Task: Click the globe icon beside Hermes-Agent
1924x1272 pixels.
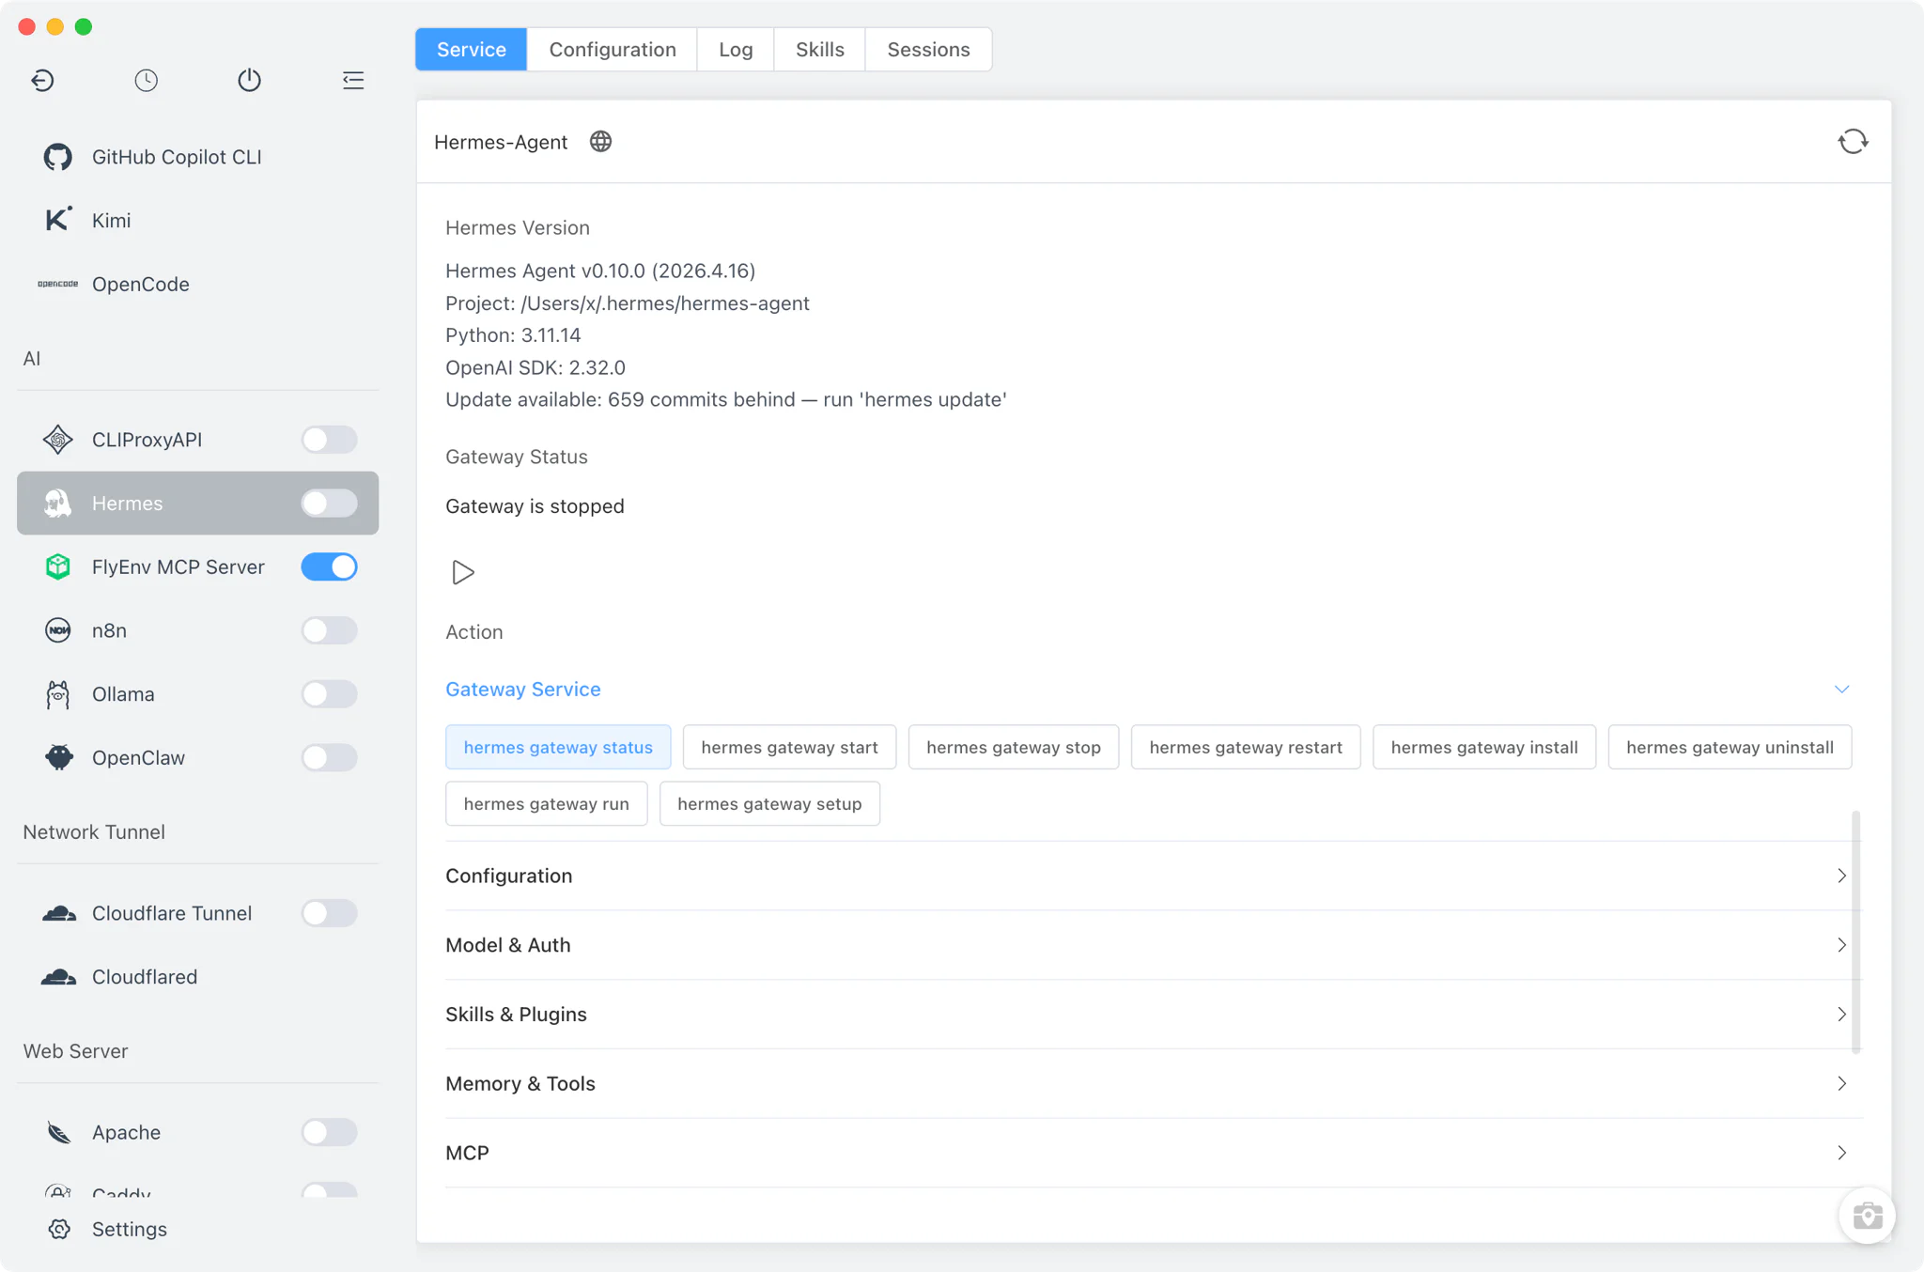Action: [600, 142]
